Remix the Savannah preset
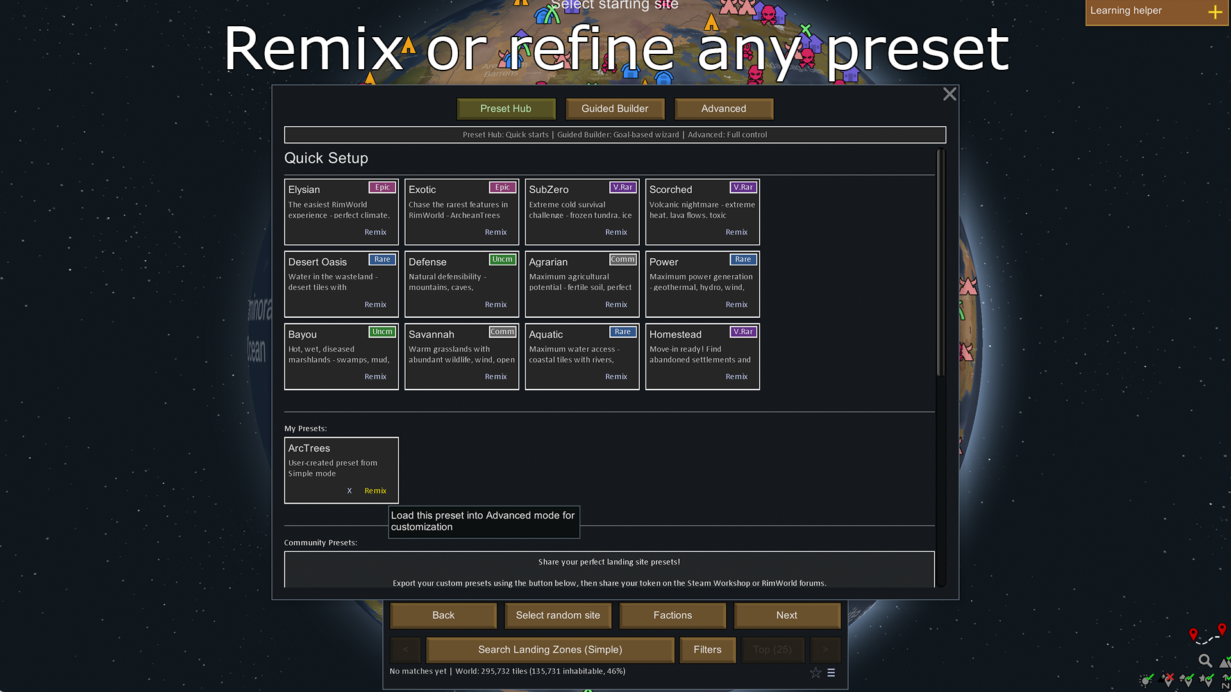Image resolution: width=1231 pixels, height=692 pixels. 496,377
